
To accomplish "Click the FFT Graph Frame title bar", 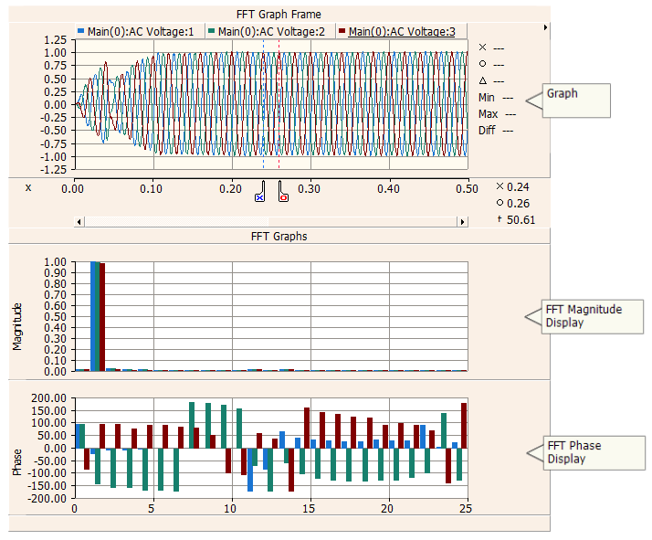I will coord(279,14).
